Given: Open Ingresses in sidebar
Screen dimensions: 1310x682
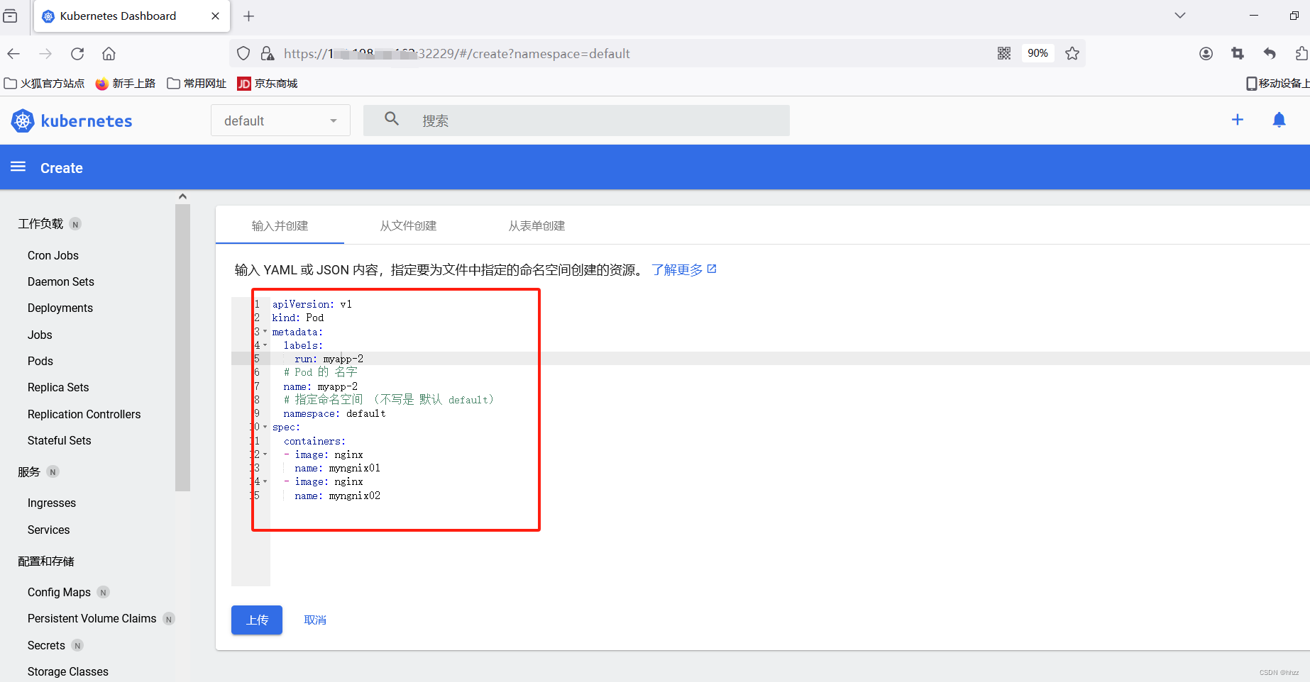Looking at the screenshot, I should tap(52, 503).
